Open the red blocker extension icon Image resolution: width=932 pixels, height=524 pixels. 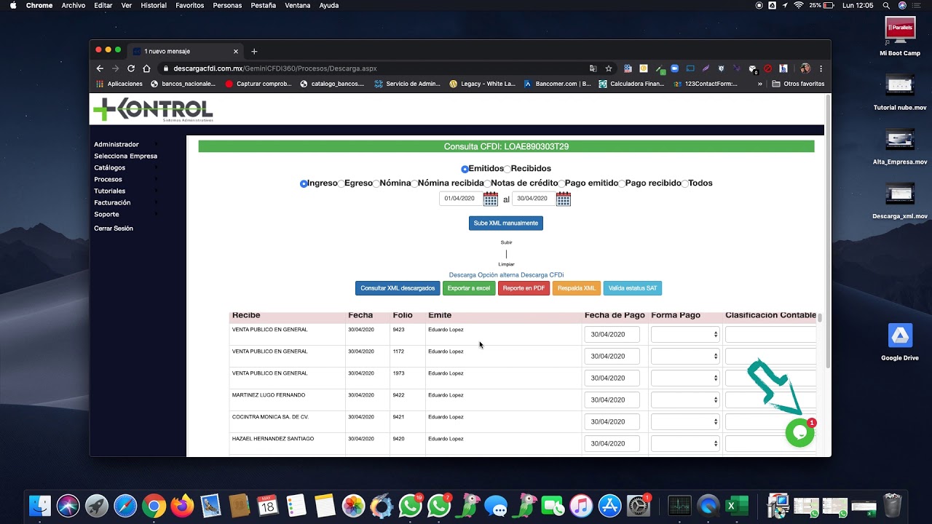(767, 68)
